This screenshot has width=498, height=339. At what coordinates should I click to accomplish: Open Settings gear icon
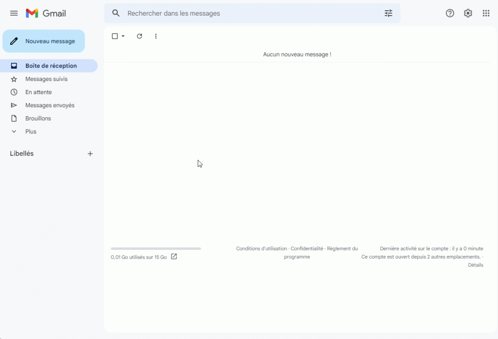coord(468,13)
